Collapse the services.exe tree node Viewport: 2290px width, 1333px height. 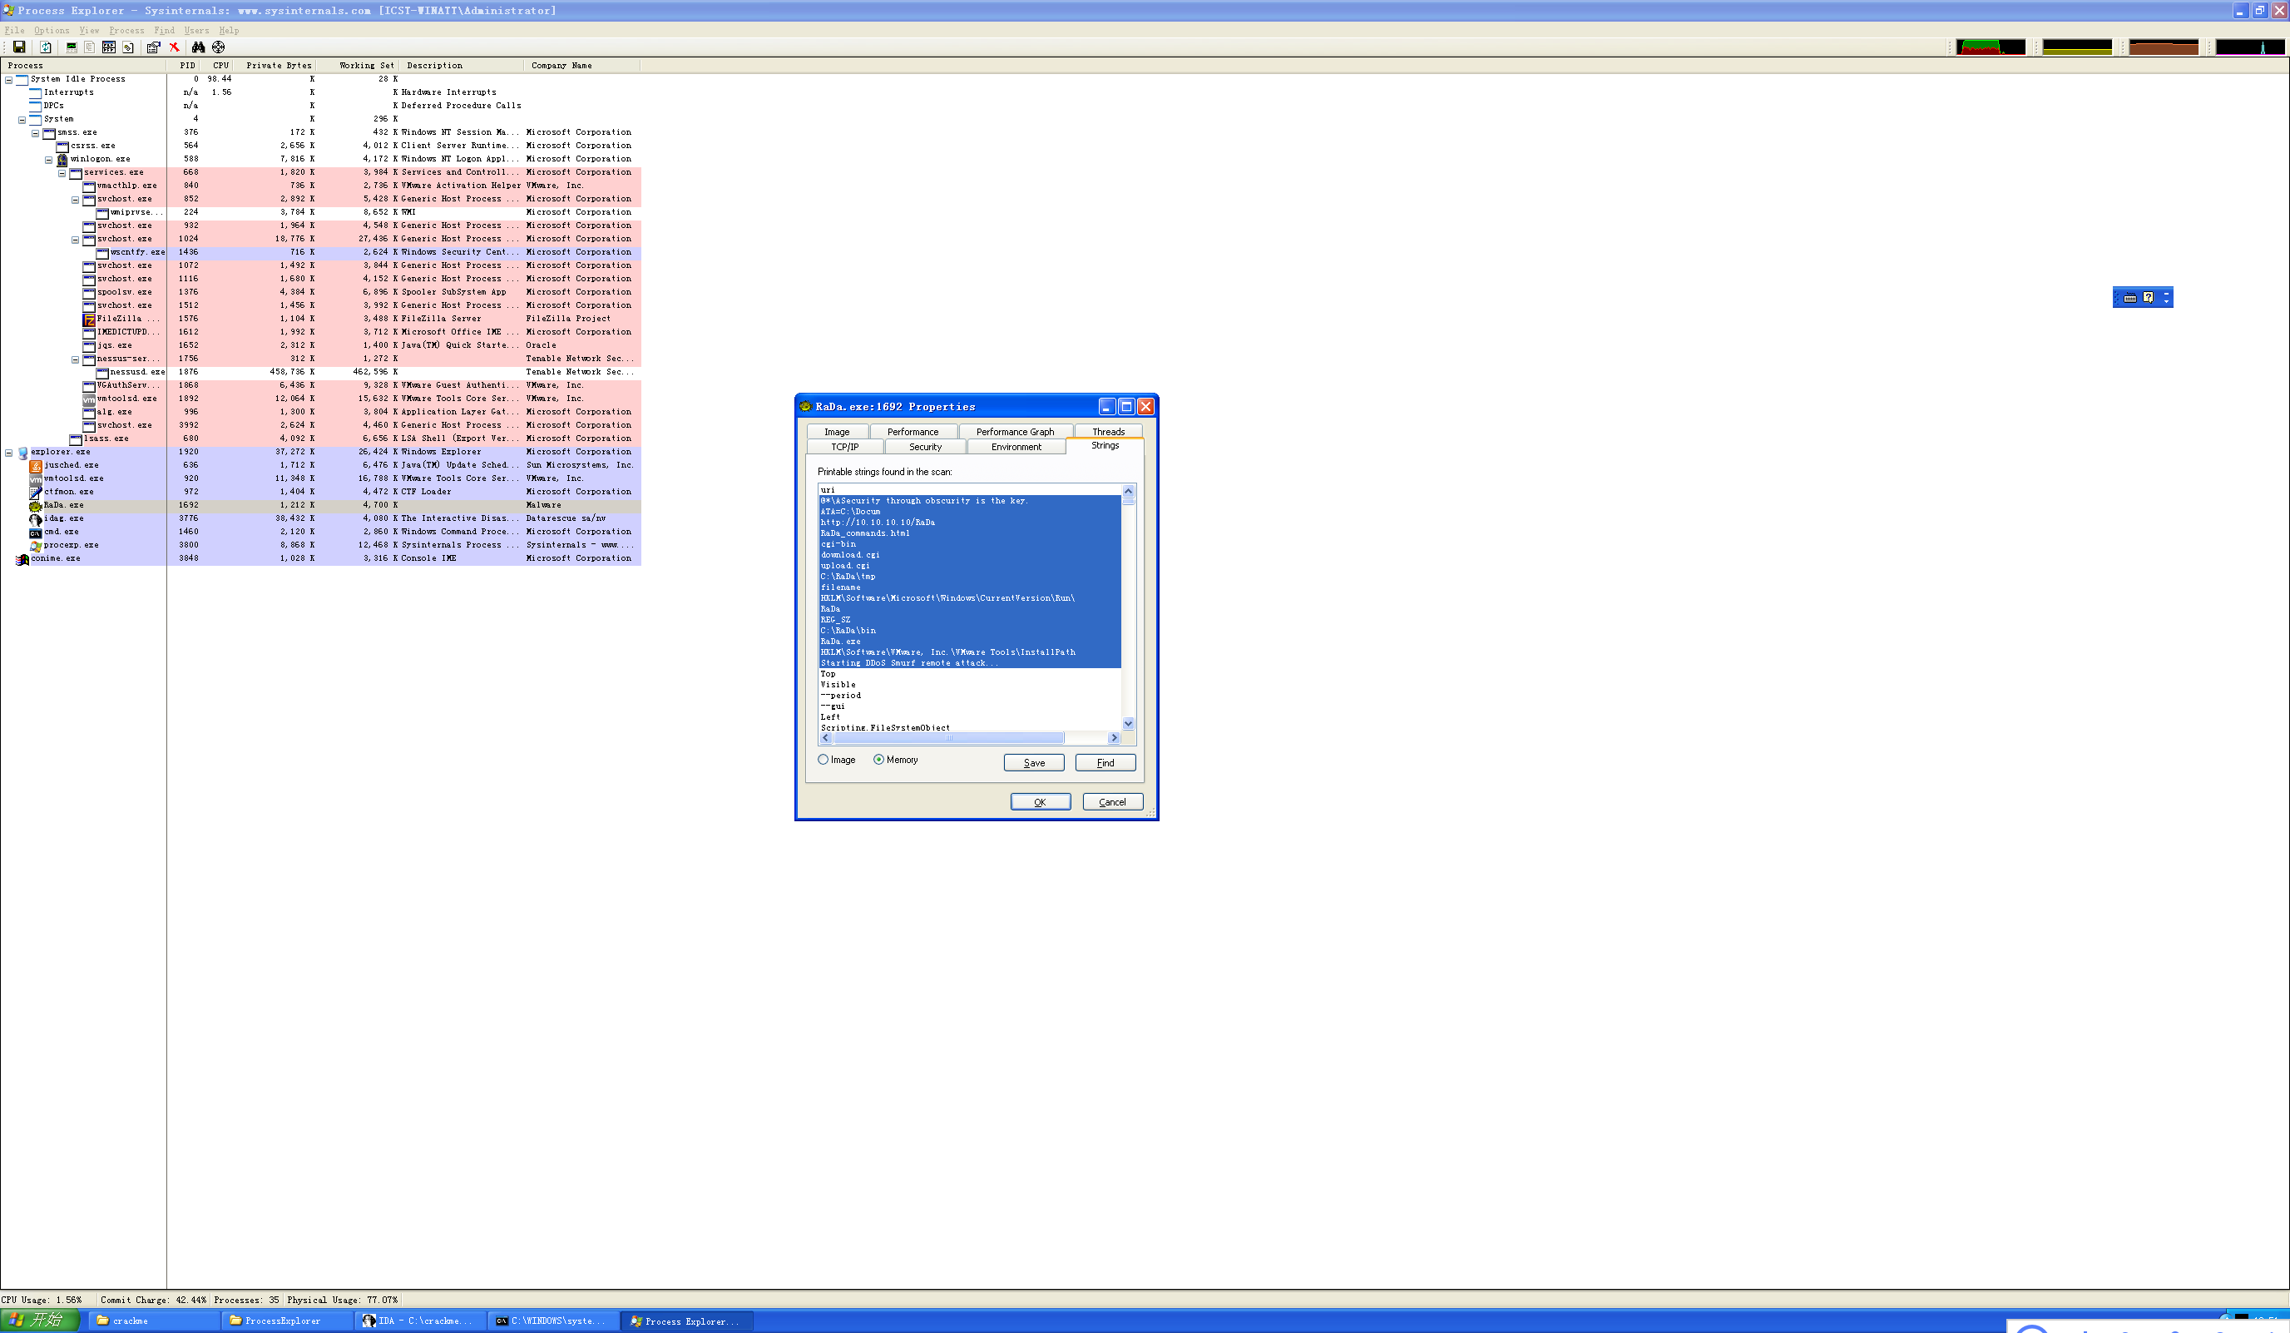click(x=62, y=173)
